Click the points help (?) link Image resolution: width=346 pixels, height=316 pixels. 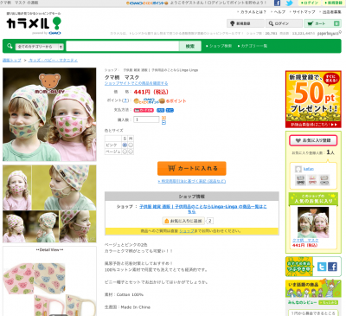[125, 100]
